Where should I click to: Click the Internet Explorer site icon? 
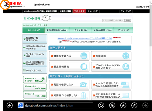click(x=21, y=105)
